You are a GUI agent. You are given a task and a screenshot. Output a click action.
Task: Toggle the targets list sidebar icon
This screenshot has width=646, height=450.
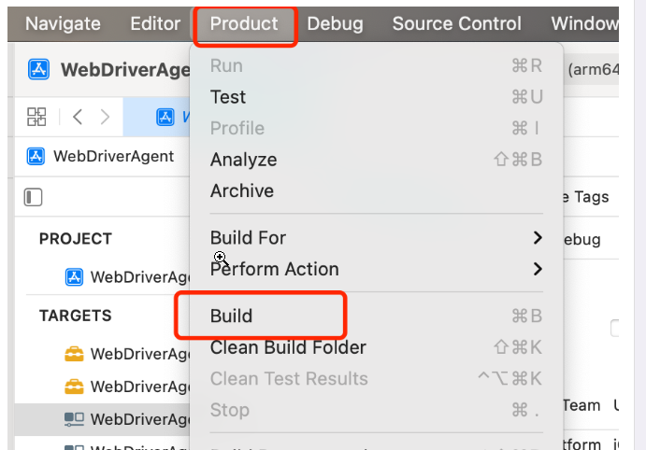click(x=34, y=197)
